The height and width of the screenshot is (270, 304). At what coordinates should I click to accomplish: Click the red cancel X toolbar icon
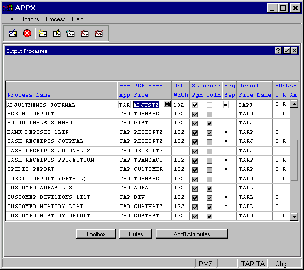pyautogui.click(x=27, y=33)
